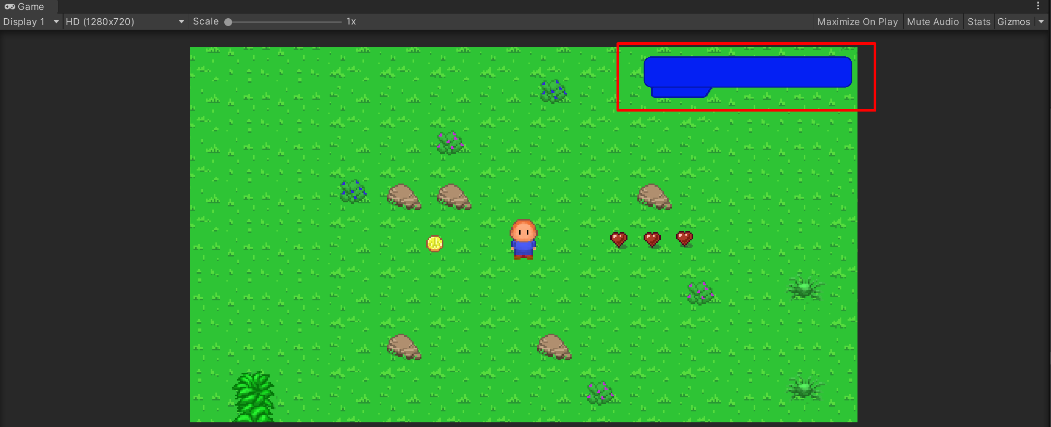The image size is (1051, 427).
Task: Open the HD (1280x720) resolution dropdown
Action: tap(125, 22)
